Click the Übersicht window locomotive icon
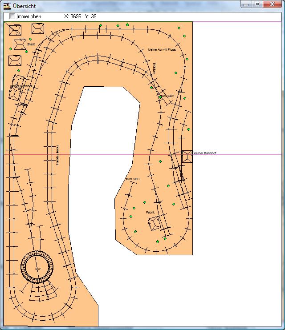The height and width of the screenshot is (330, 285). pyautogui.click(x=7, y=6)
